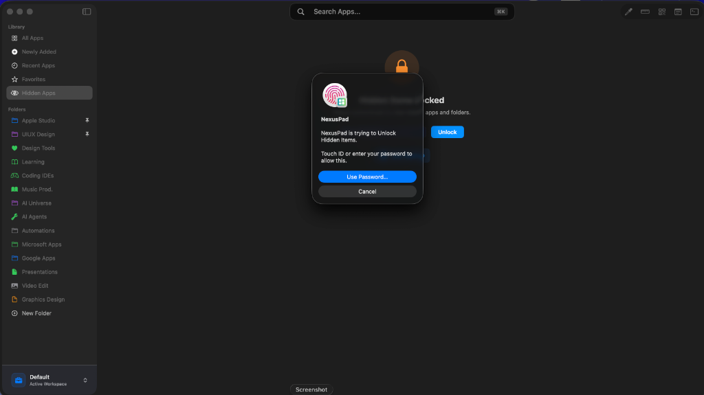704x395 pixels.
Task: Click the NexusPad dialog title
Action: [x=335, y=120]
